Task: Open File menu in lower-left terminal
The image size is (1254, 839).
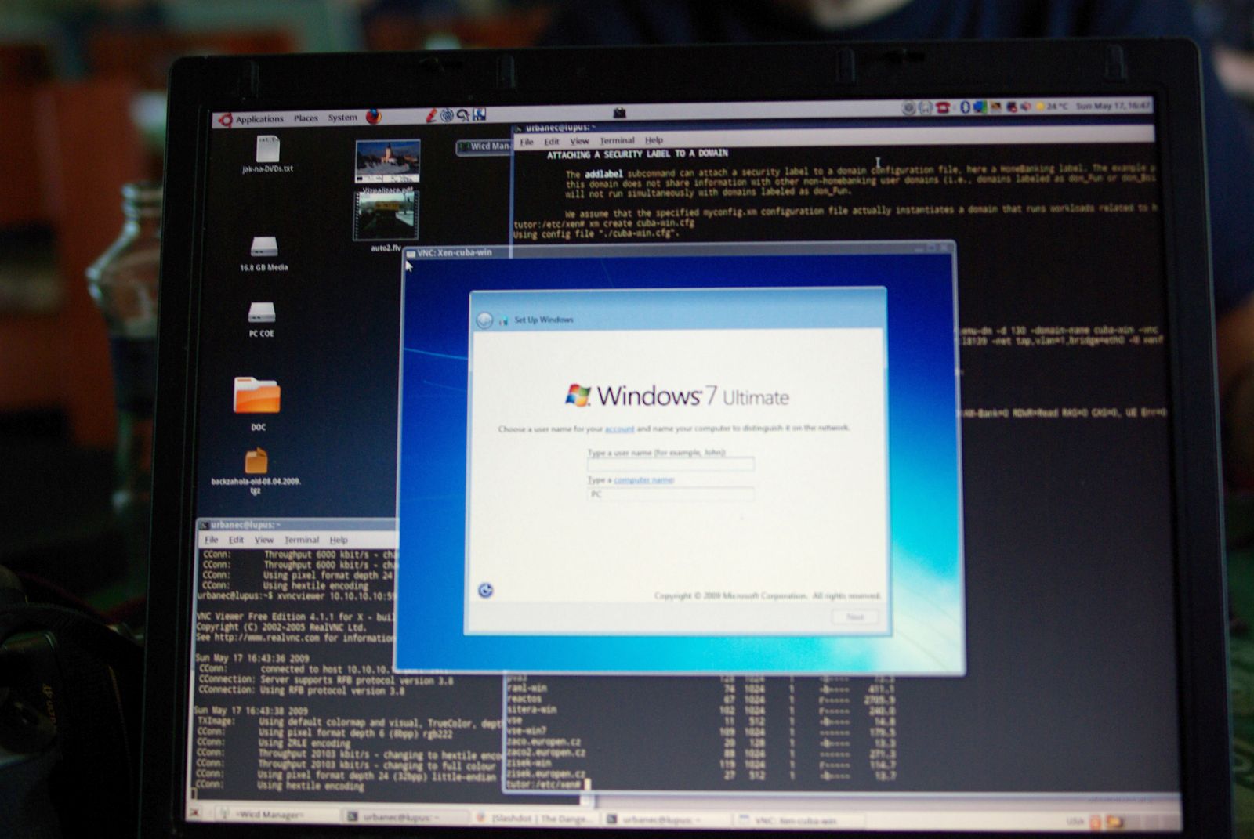Action: [x=212, y=540]
